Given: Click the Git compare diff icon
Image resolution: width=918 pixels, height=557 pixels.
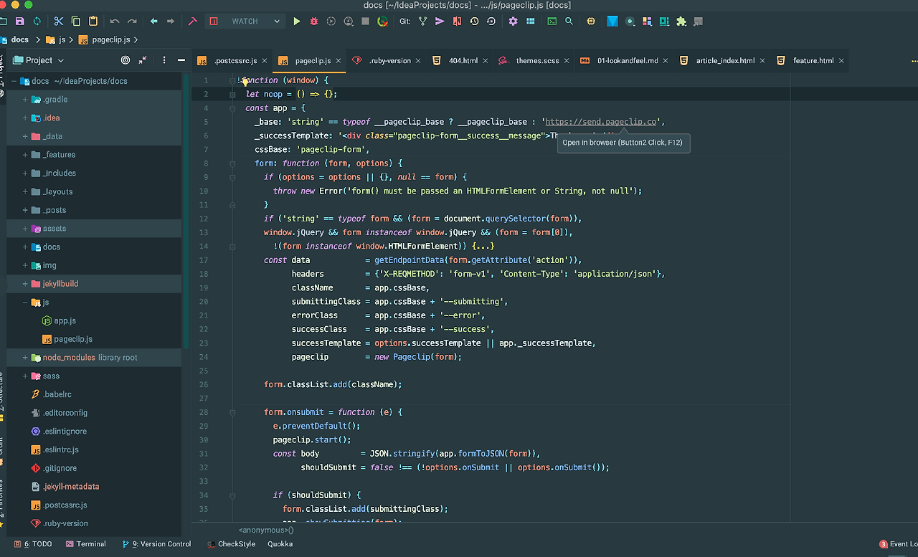Looking at the screenshot, I should pyautogui.click(x=457, y=22).
